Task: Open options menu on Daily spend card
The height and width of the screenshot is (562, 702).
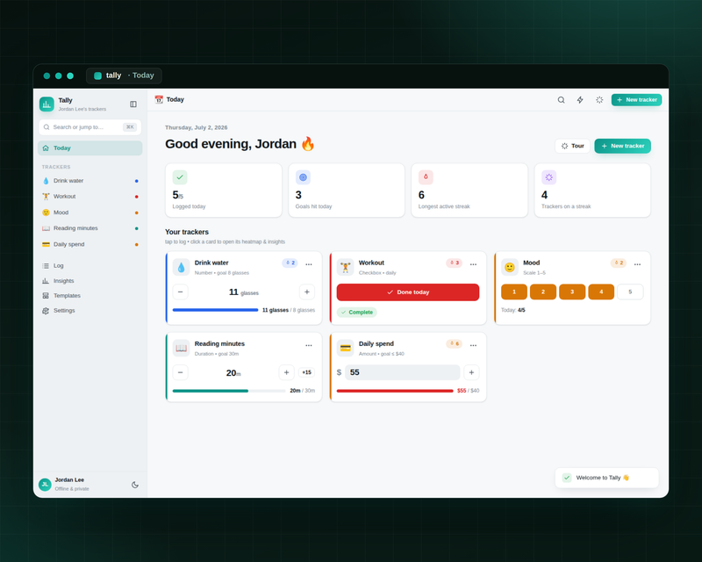Action: click(x=473, y=345)
